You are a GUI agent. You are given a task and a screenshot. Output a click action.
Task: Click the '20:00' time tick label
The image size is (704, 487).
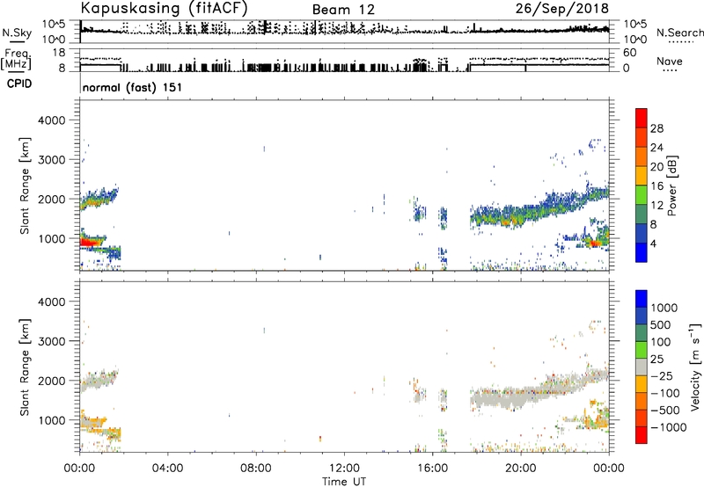pos(520,469)
